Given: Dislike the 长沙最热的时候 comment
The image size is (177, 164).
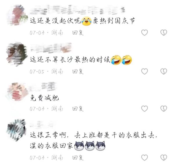Looking at the screenshot, I should (x=164, y=71).
